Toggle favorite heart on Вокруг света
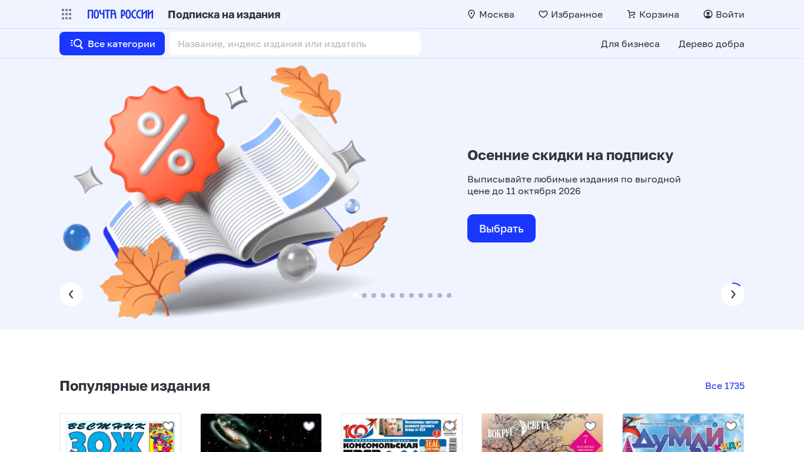Image resolution: width=804 pixels, height=452 pixels. [590, 426]
